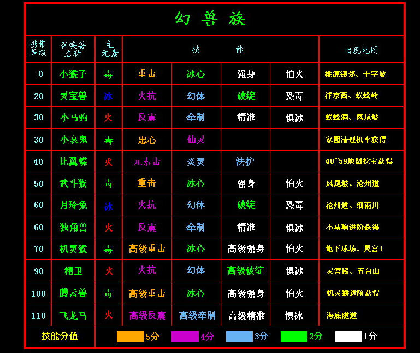Click 冰心 in the 武斗猴 row
The image size is (420, 353).
point(196,183)
